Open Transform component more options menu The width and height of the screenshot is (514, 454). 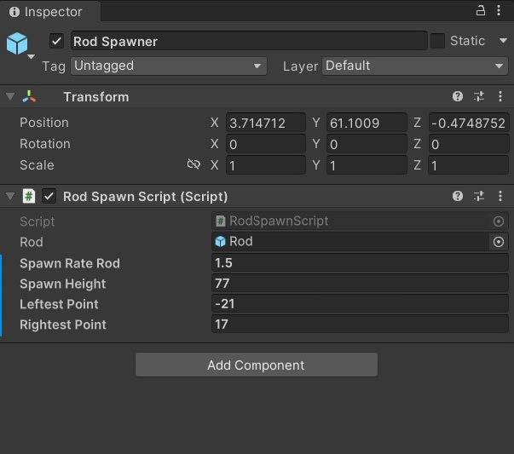pyautogui.click(x=500, y=97)
